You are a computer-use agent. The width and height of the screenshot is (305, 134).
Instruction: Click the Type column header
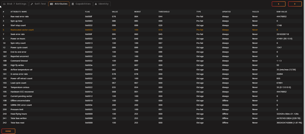199,12
